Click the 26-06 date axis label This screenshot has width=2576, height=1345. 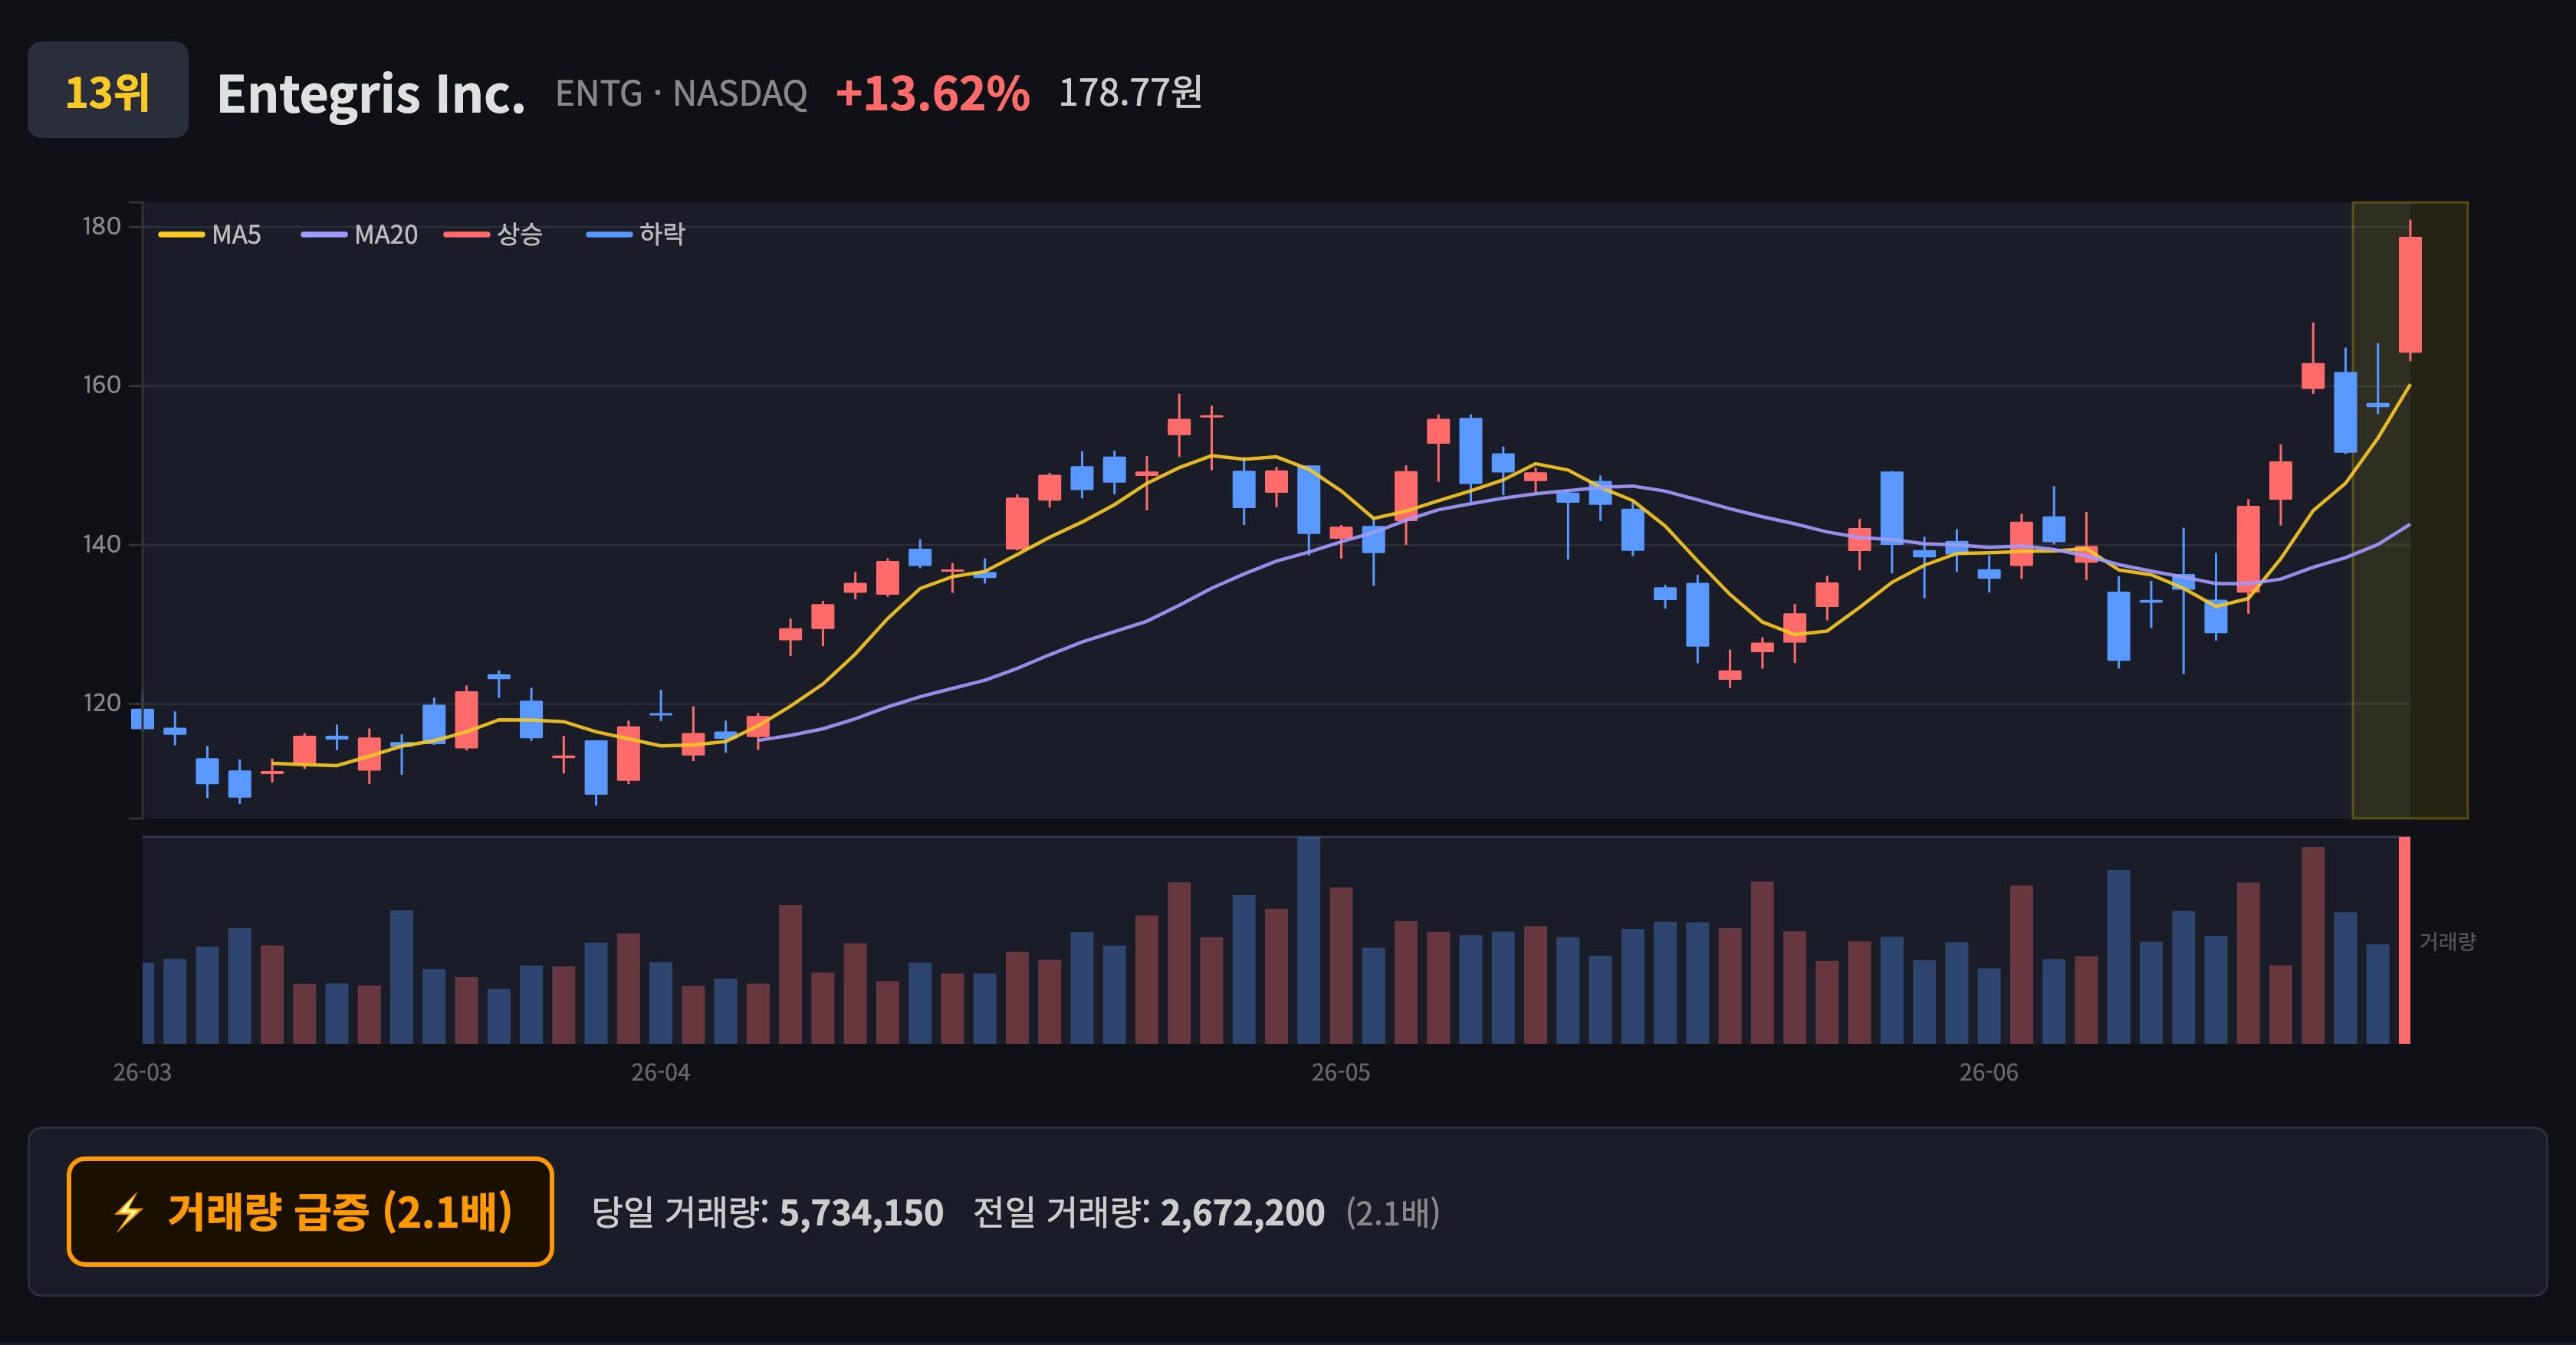(x=1988, y=1072)
